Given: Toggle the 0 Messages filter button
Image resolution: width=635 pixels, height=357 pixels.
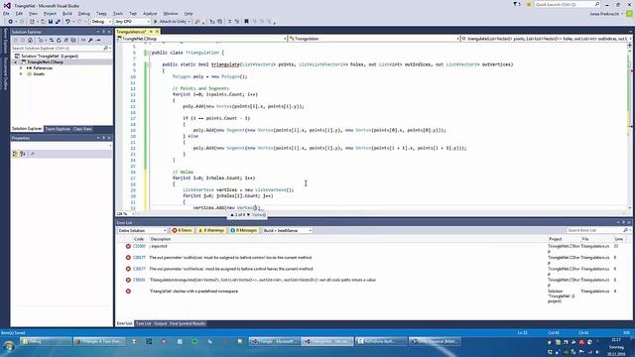Looking at the screenshot, I should (x=244, y=230).
